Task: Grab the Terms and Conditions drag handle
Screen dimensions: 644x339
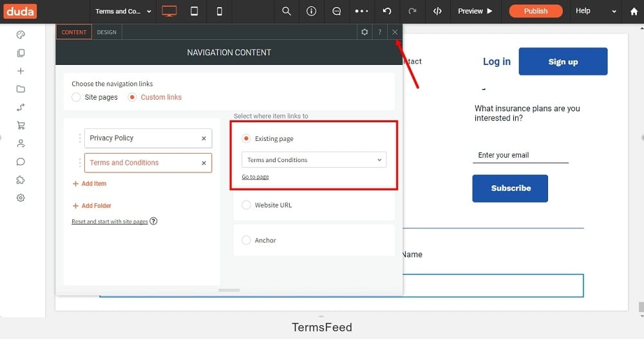Action: coord(80,163)
